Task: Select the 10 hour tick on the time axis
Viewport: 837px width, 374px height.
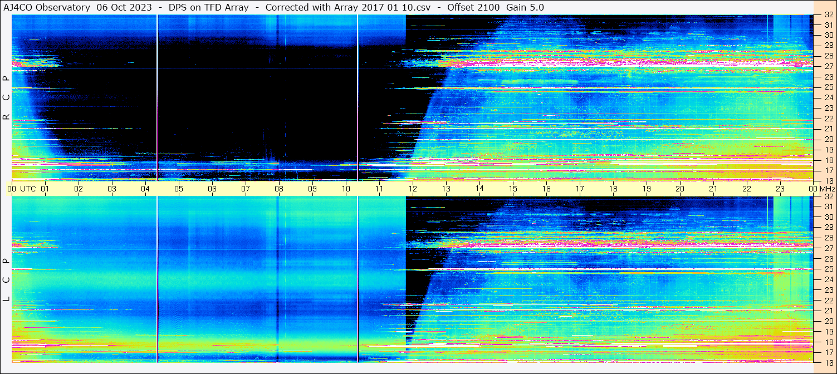Action: pyautogui.click(x=346, y=189)
